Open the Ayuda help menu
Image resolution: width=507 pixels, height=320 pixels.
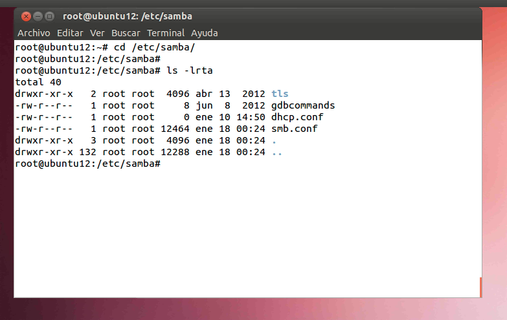(x=204, y=33)
